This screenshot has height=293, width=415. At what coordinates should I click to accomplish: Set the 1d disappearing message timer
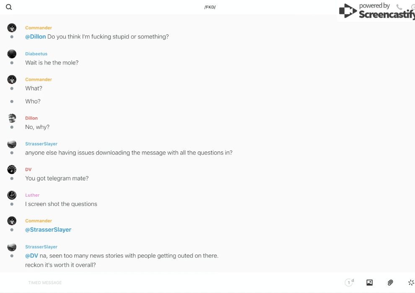point(349,283)
